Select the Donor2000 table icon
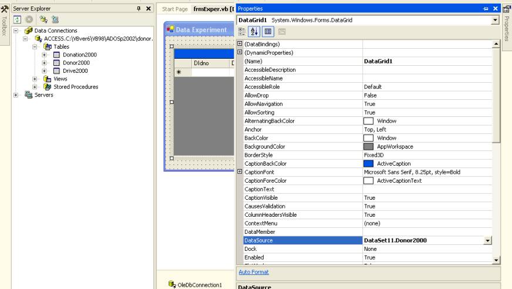 point(56,63)
